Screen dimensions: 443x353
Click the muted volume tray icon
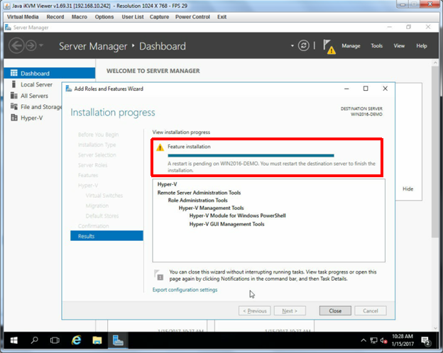click(x=383, y=340)
